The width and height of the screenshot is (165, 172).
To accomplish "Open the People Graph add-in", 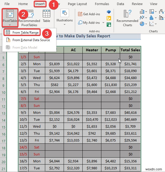I will (109, 25).
